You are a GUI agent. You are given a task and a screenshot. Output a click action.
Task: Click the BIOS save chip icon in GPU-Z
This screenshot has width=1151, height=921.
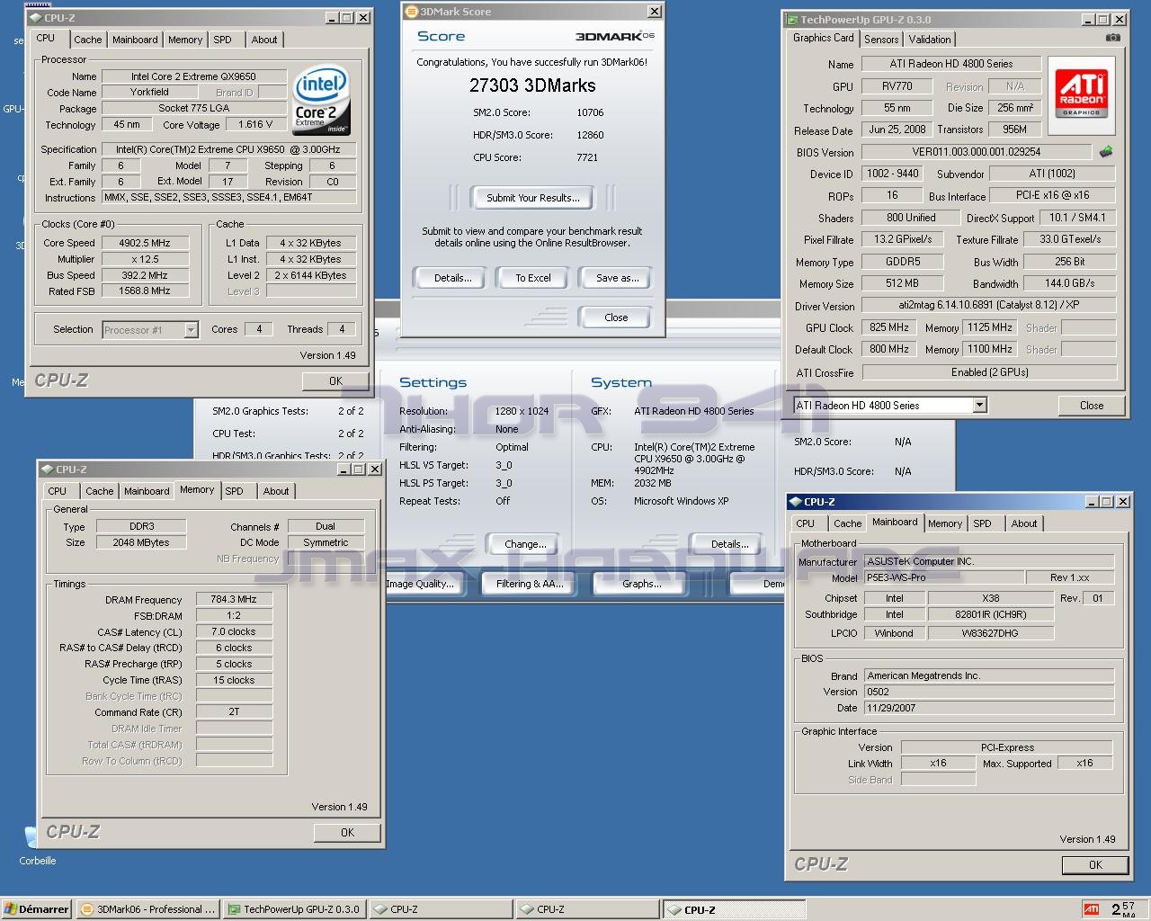(x=1106, y=152)
